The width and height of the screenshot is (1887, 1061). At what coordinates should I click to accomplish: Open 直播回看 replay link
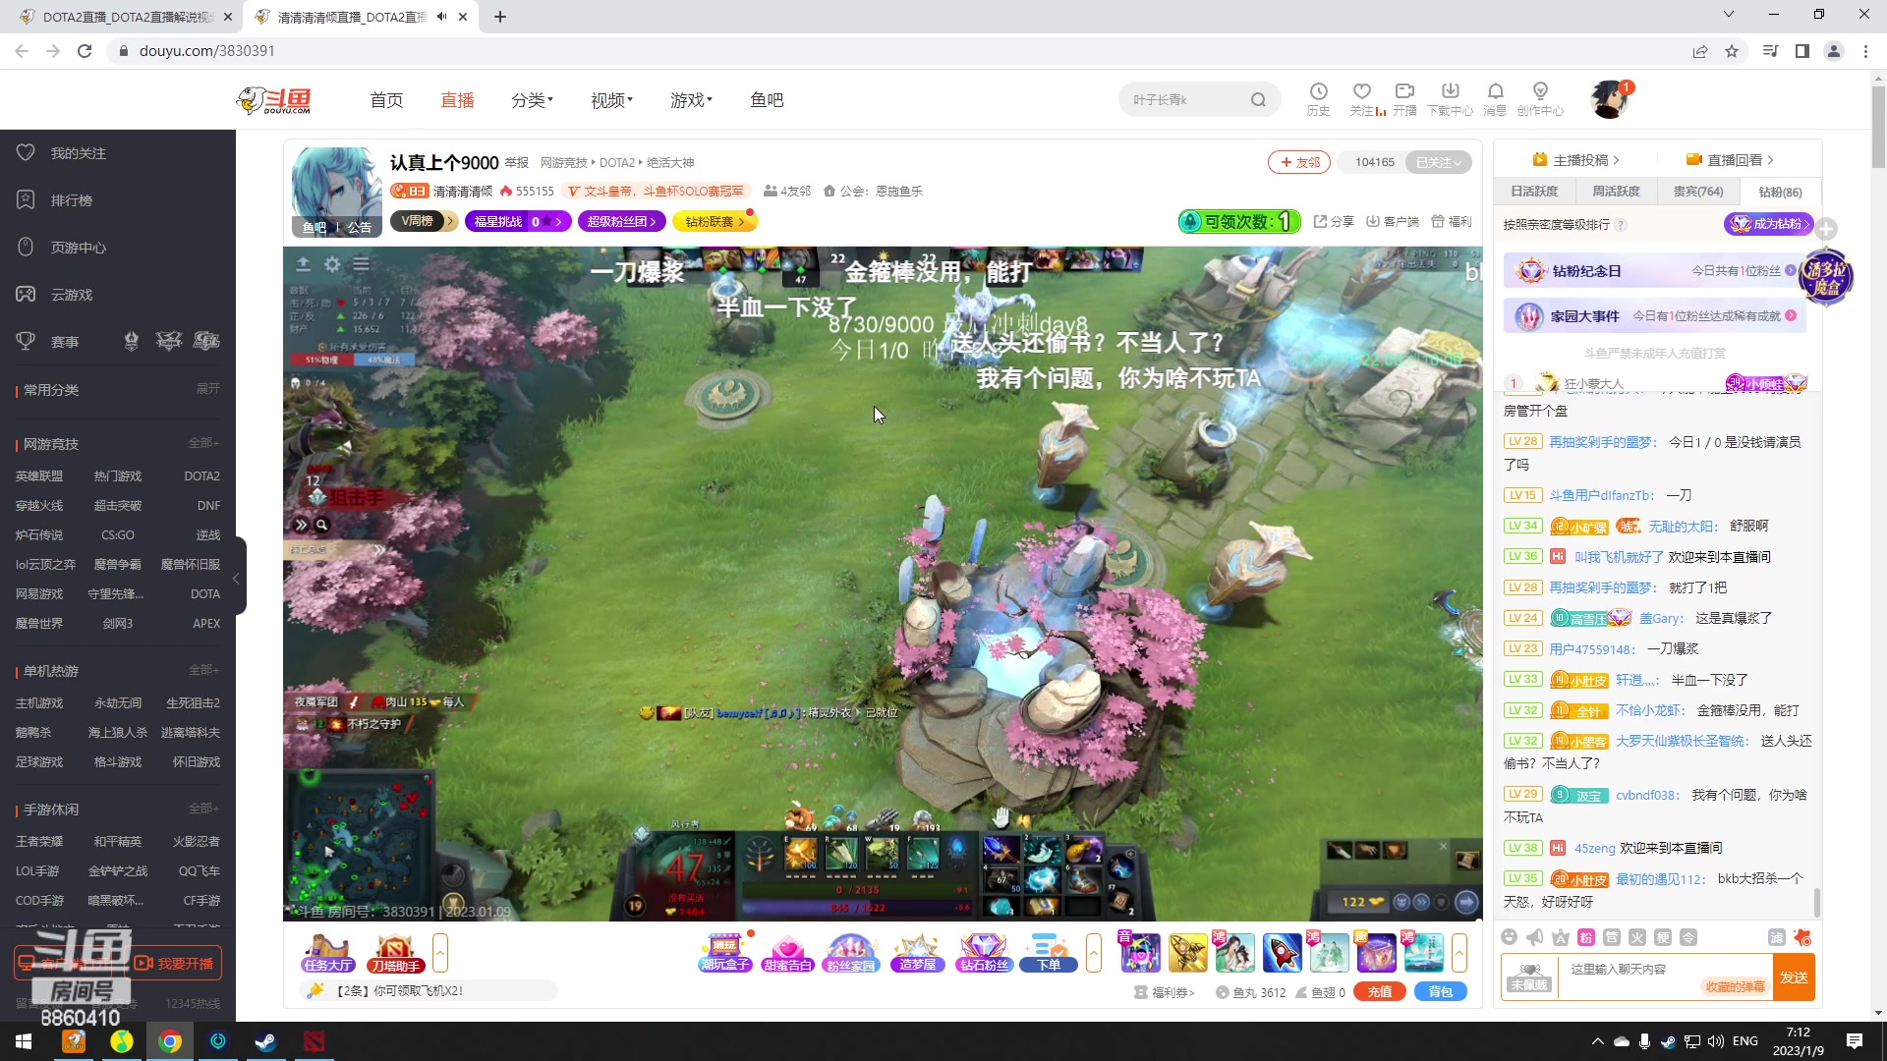click(1730, 160)
